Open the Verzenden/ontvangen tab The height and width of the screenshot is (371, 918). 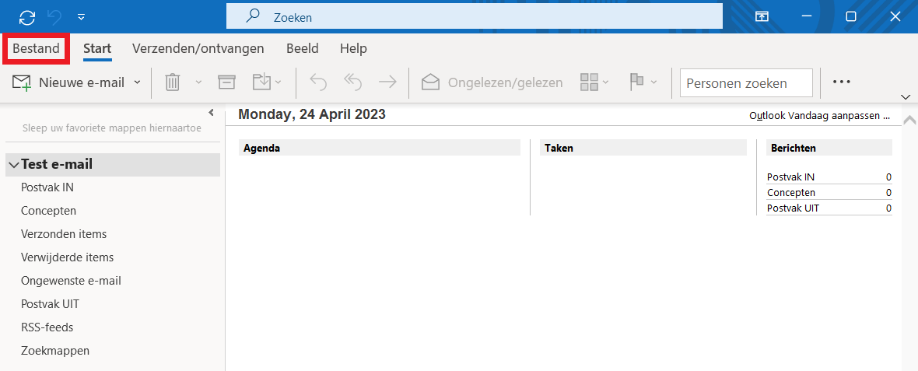[x=198, y=48]
